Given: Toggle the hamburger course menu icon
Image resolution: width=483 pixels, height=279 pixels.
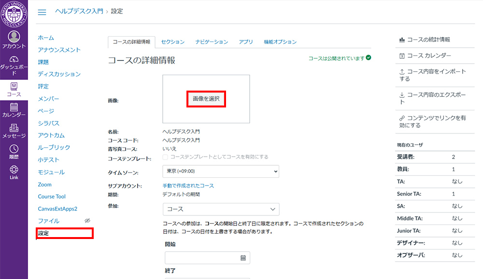Looking at the screenshot, I should 42,12.
